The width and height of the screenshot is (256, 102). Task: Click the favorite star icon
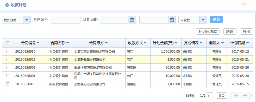tap(244, 5)
